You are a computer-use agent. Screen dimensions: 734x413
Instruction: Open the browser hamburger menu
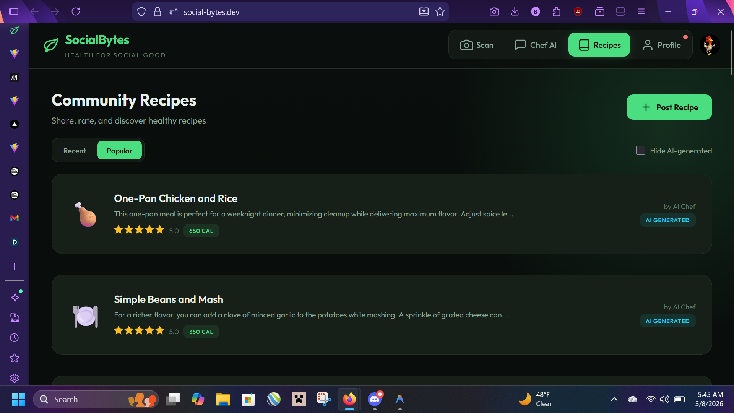pyautogui.click(x=641, y=11)
